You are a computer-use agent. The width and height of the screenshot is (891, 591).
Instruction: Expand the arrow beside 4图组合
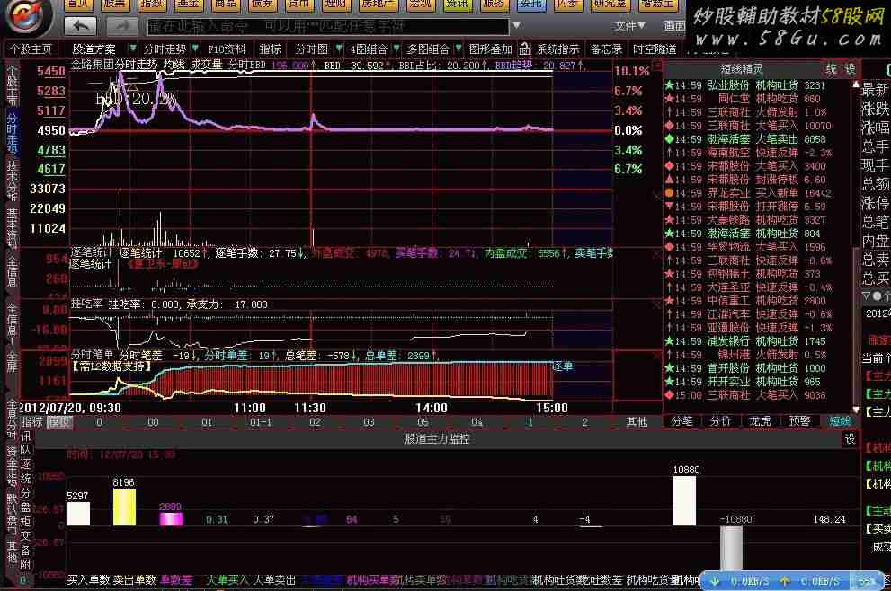pyautogui.click(x=396, y=49)
